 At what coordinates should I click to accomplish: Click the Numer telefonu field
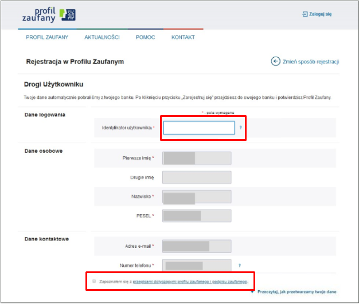click(197, 266)
